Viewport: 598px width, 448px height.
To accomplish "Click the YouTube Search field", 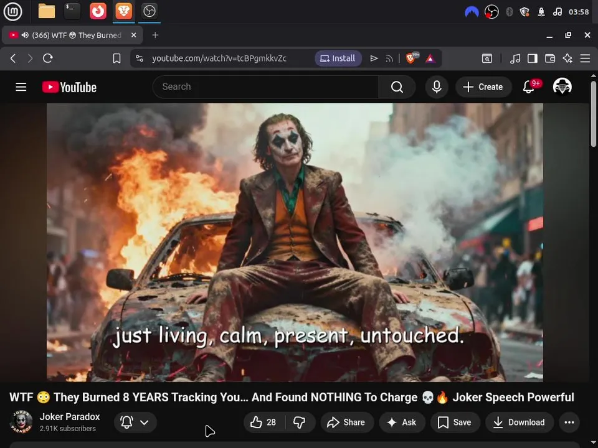I will pos(265,87).
